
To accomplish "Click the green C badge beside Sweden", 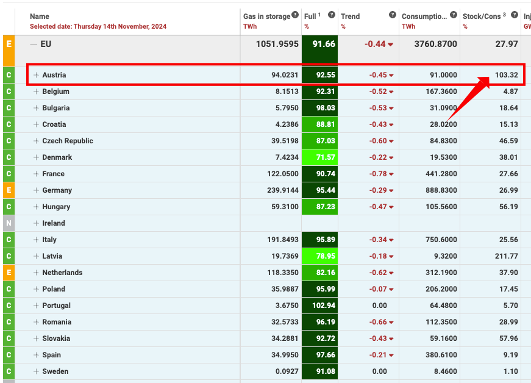I will [9, 371].
